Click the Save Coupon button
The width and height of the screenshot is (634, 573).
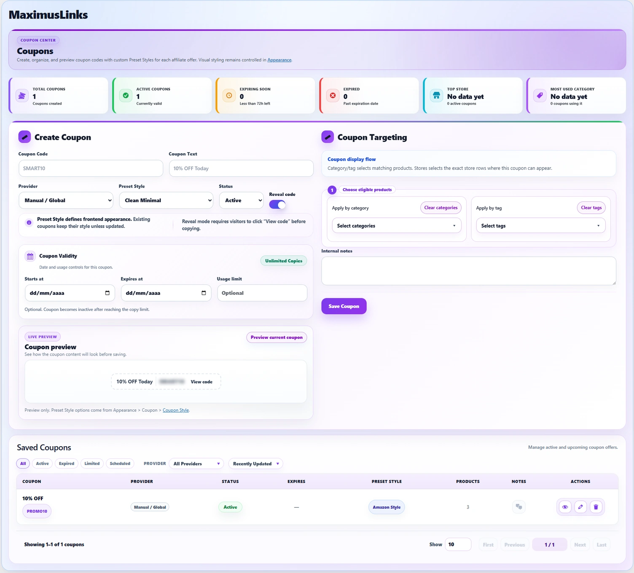pyautogui.click(x=344, y=306)
